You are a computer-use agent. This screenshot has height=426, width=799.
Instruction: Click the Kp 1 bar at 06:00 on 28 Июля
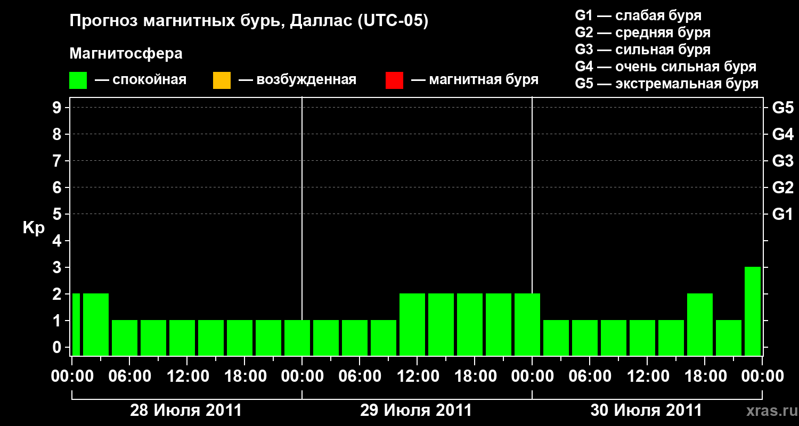point(125,338)
